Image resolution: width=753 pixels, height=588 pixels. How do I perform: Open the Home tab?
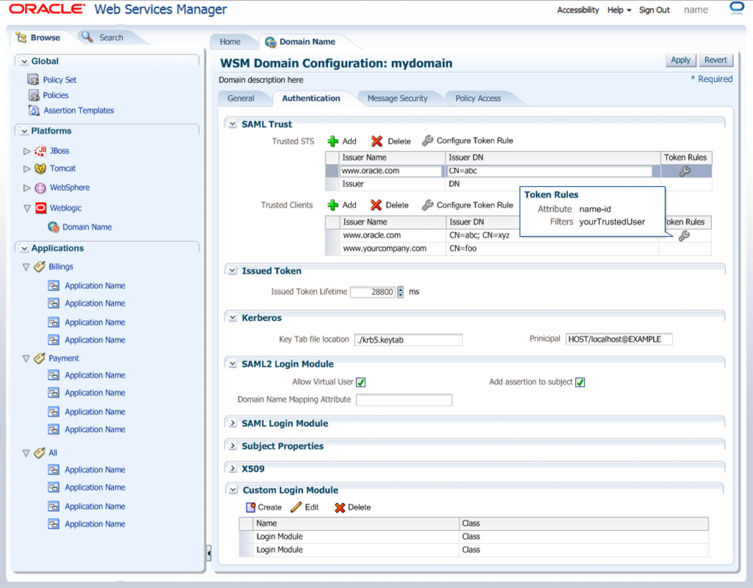[x=230, y=42]
